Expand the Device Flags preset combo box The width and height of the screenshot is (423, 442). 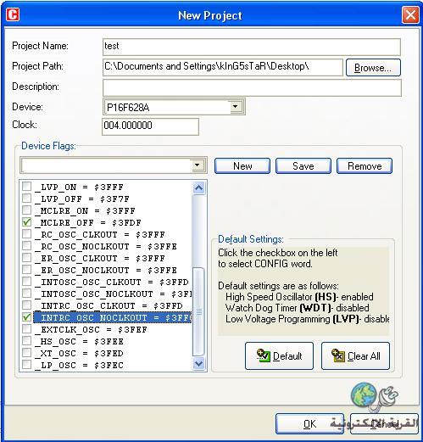point(198,165)
